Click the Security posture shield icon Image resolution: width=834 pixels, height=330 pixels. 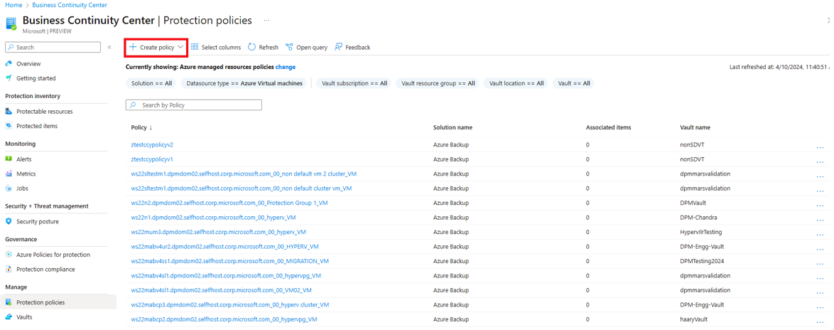9,221
